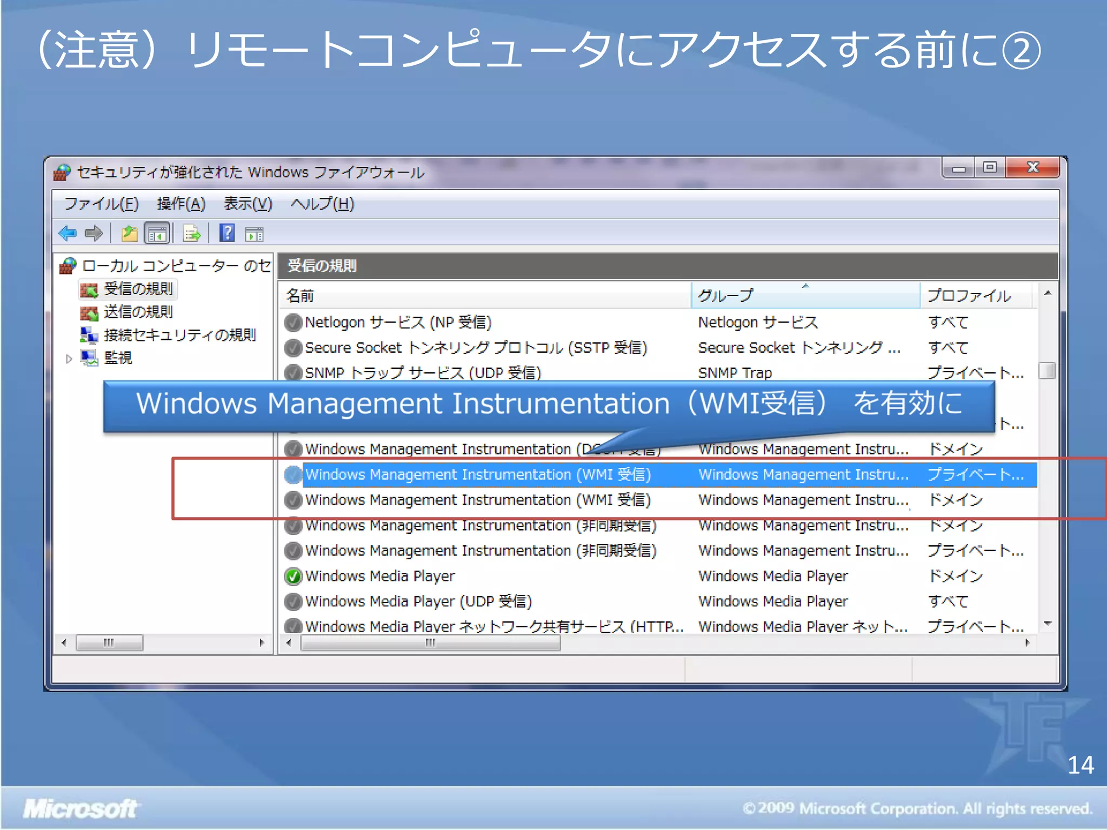The height and width of the screenshot is (830, 1107).
Task: Sort by プロファイル column header
Action: [977, 296]
